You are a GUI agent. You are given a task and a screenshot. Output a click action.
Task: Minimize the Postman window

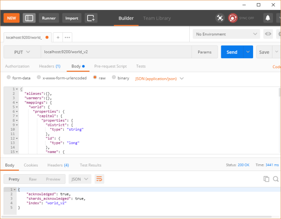pos(244,5)
